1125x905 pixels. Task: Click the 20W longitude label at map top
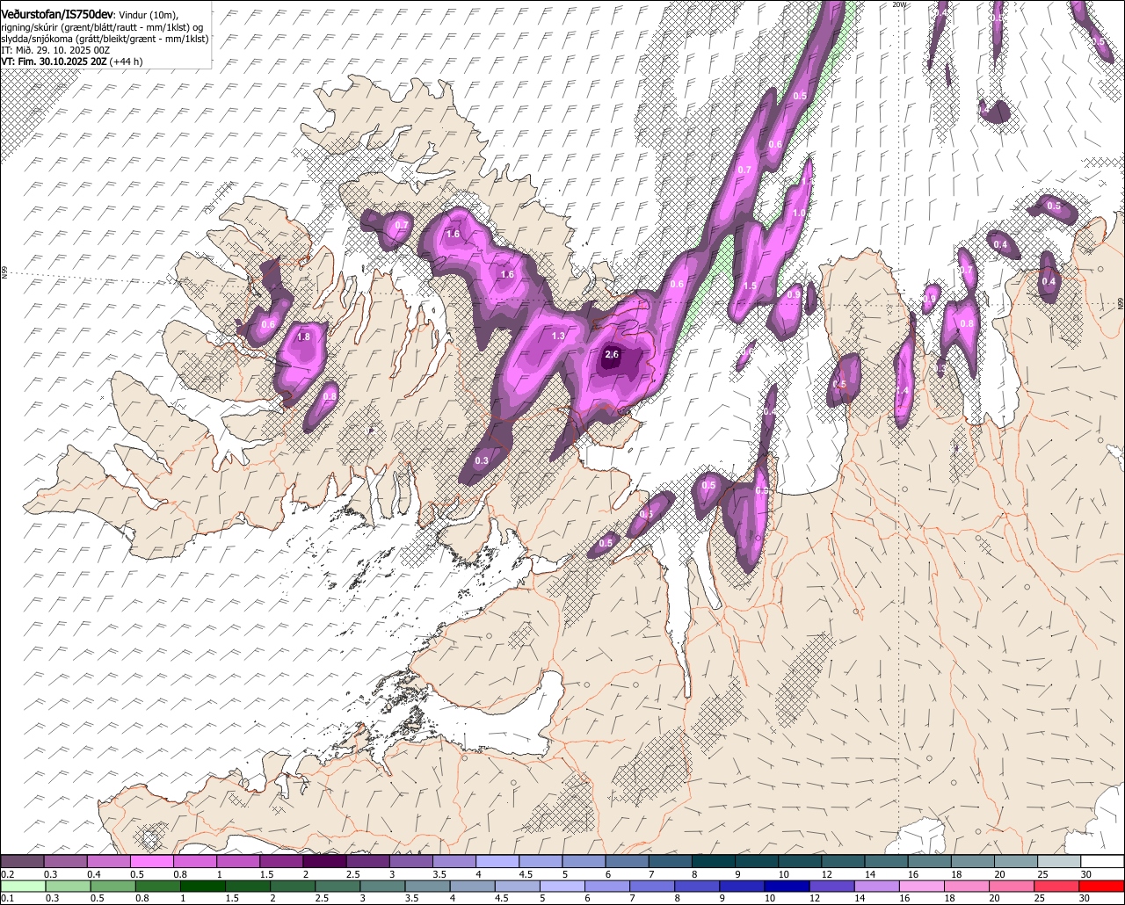pyautogui.click(x=898, y=4)
